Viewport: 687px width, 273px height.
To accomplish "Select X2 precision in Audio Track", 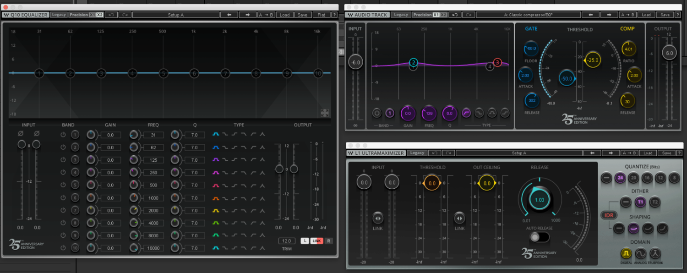I will point(443,15).
